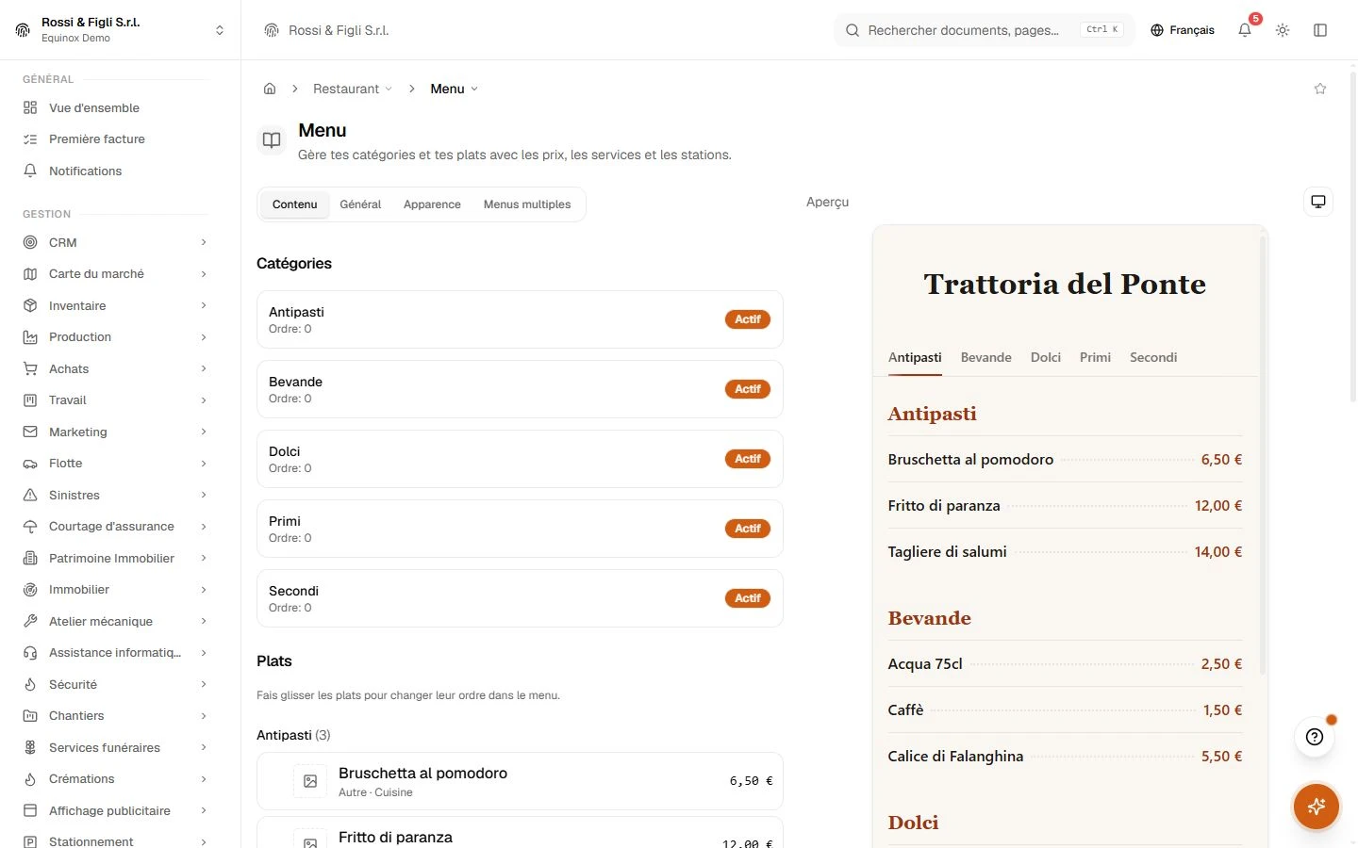
Task: Toggle the light/dark theme sun icon
Action: coord(1283,30)
